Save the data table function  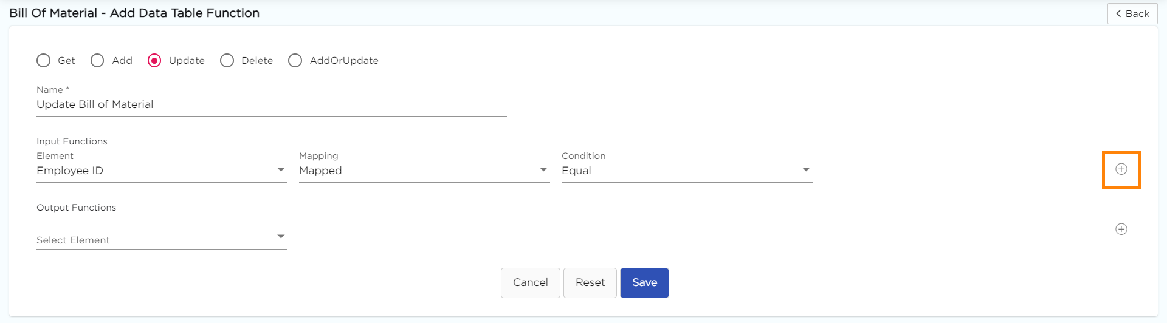(x=644, y=283)
